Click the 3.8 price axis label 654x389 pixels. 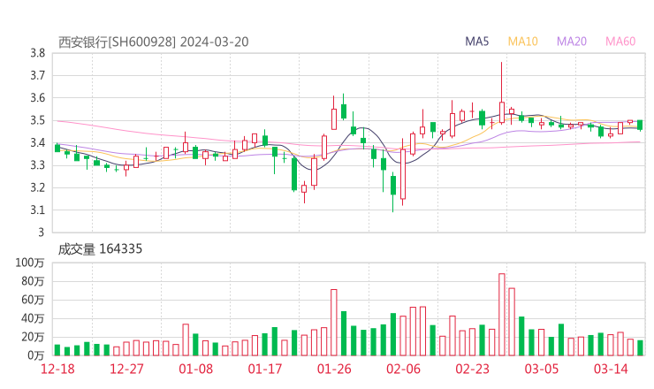pyautogui.click(x=37, y=53)
